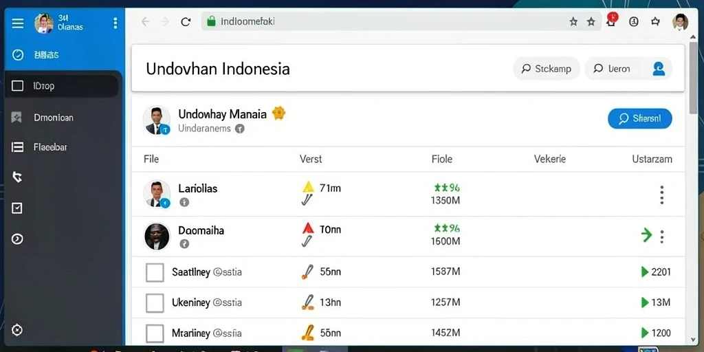This screenshot has width=704, height=352.
Task: Click the blue Sfiersnl button
Action: [640, 118]
